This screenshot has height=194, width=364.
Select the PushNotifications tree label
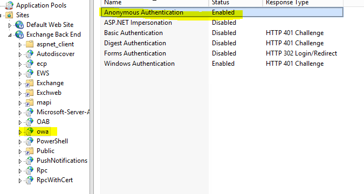[62, 161]
